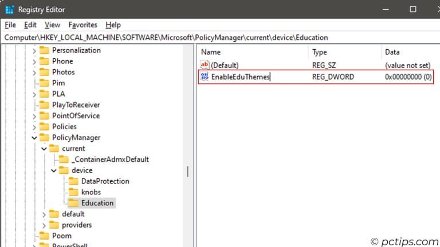Click the PlayToReceiver folder icon
The width and height of the screenshot is (440, 247).
pyautogui.click(x=44, y=105)
